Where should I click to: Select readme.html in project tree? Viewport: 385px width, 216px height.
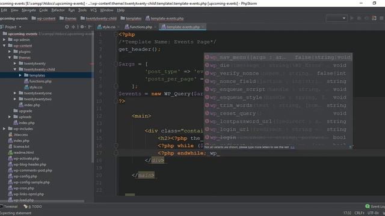[x=21, y=152]
